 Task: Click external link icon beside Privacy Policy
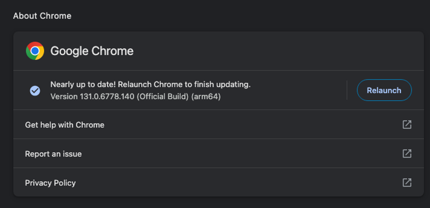click(407, 182)
